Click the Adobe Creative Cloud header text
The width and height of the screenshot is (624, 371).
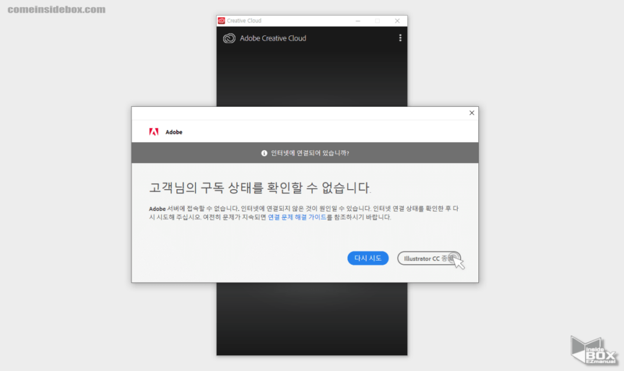(273, 38)
